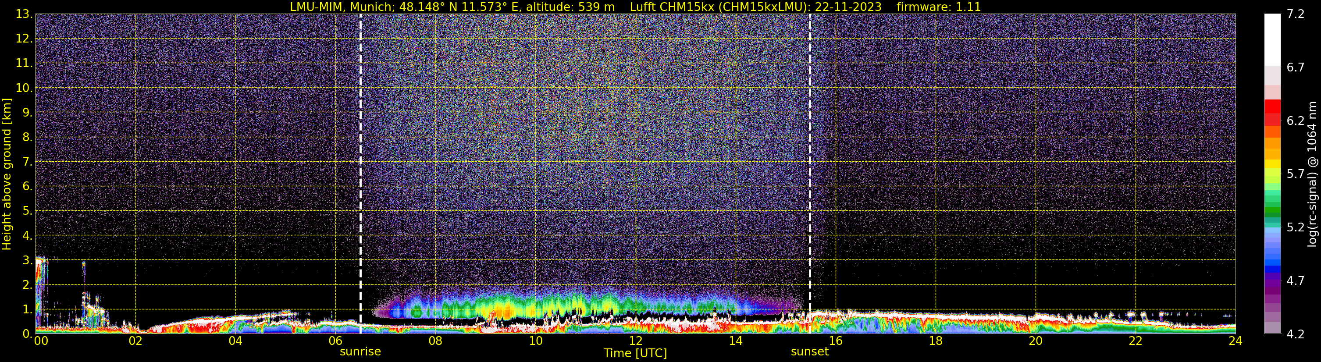Click the colorbar value '5.7'

click(x=1296, y=174)
